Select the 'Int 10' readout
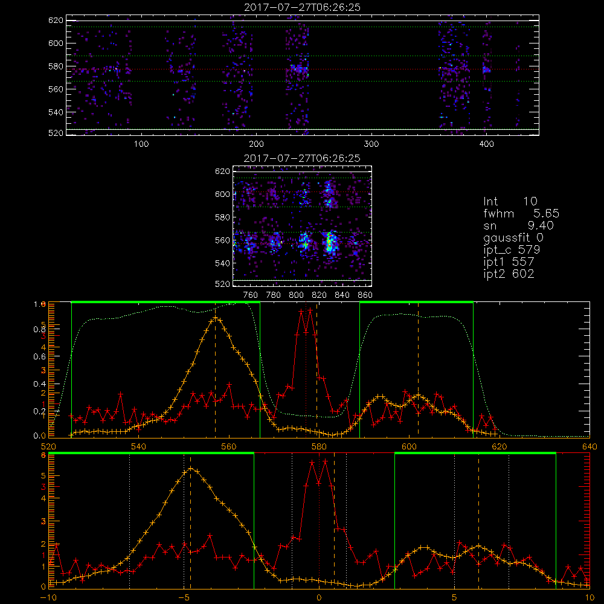604x604 pixels. tap(510, 201)
